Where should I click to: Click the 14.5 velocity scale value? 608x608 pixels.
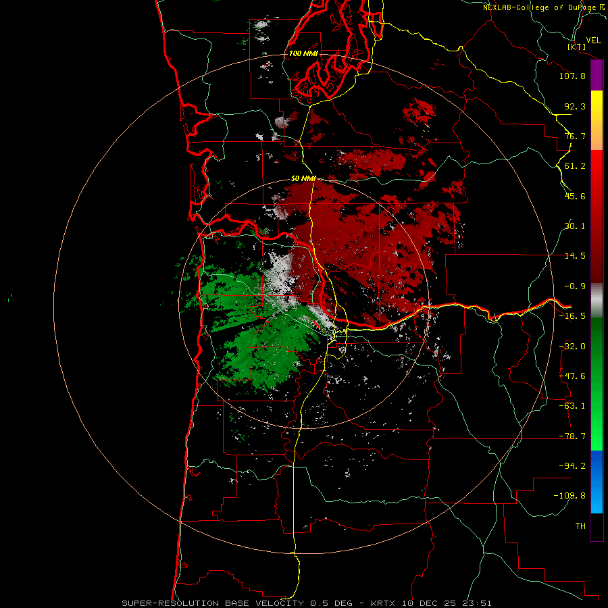click(575, 256)
